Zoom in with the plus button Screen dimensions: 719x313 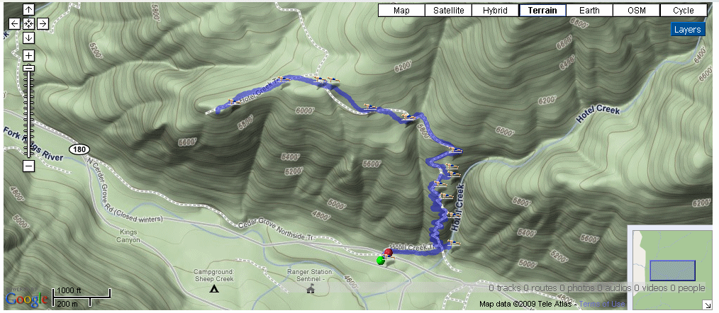coord(28,56)
